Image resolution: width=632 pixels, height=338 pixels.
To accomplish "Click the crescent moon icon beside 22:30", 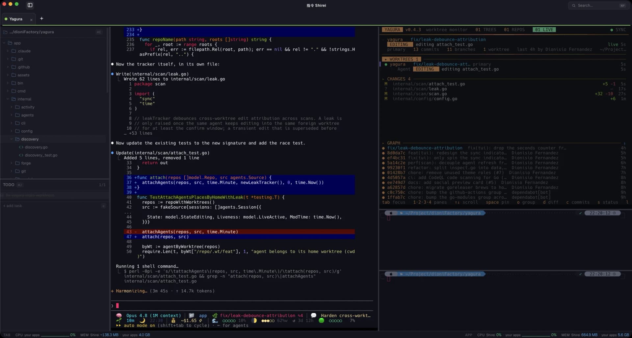I will point(142,320).
